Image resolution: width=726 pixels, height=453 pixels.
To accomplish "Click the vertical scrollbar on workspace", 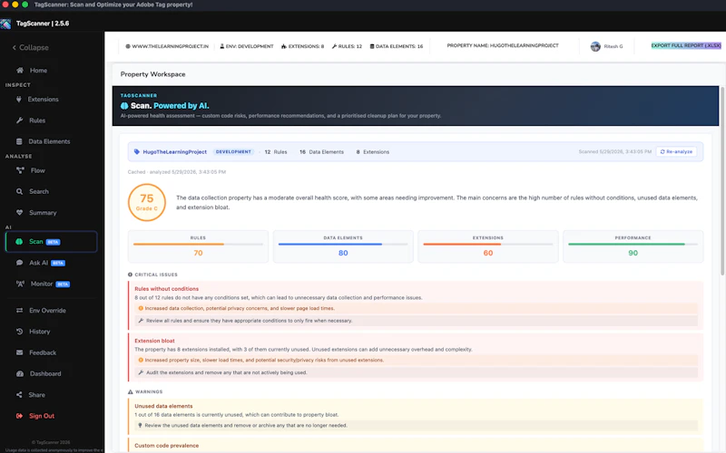I will tap(722, 180).
